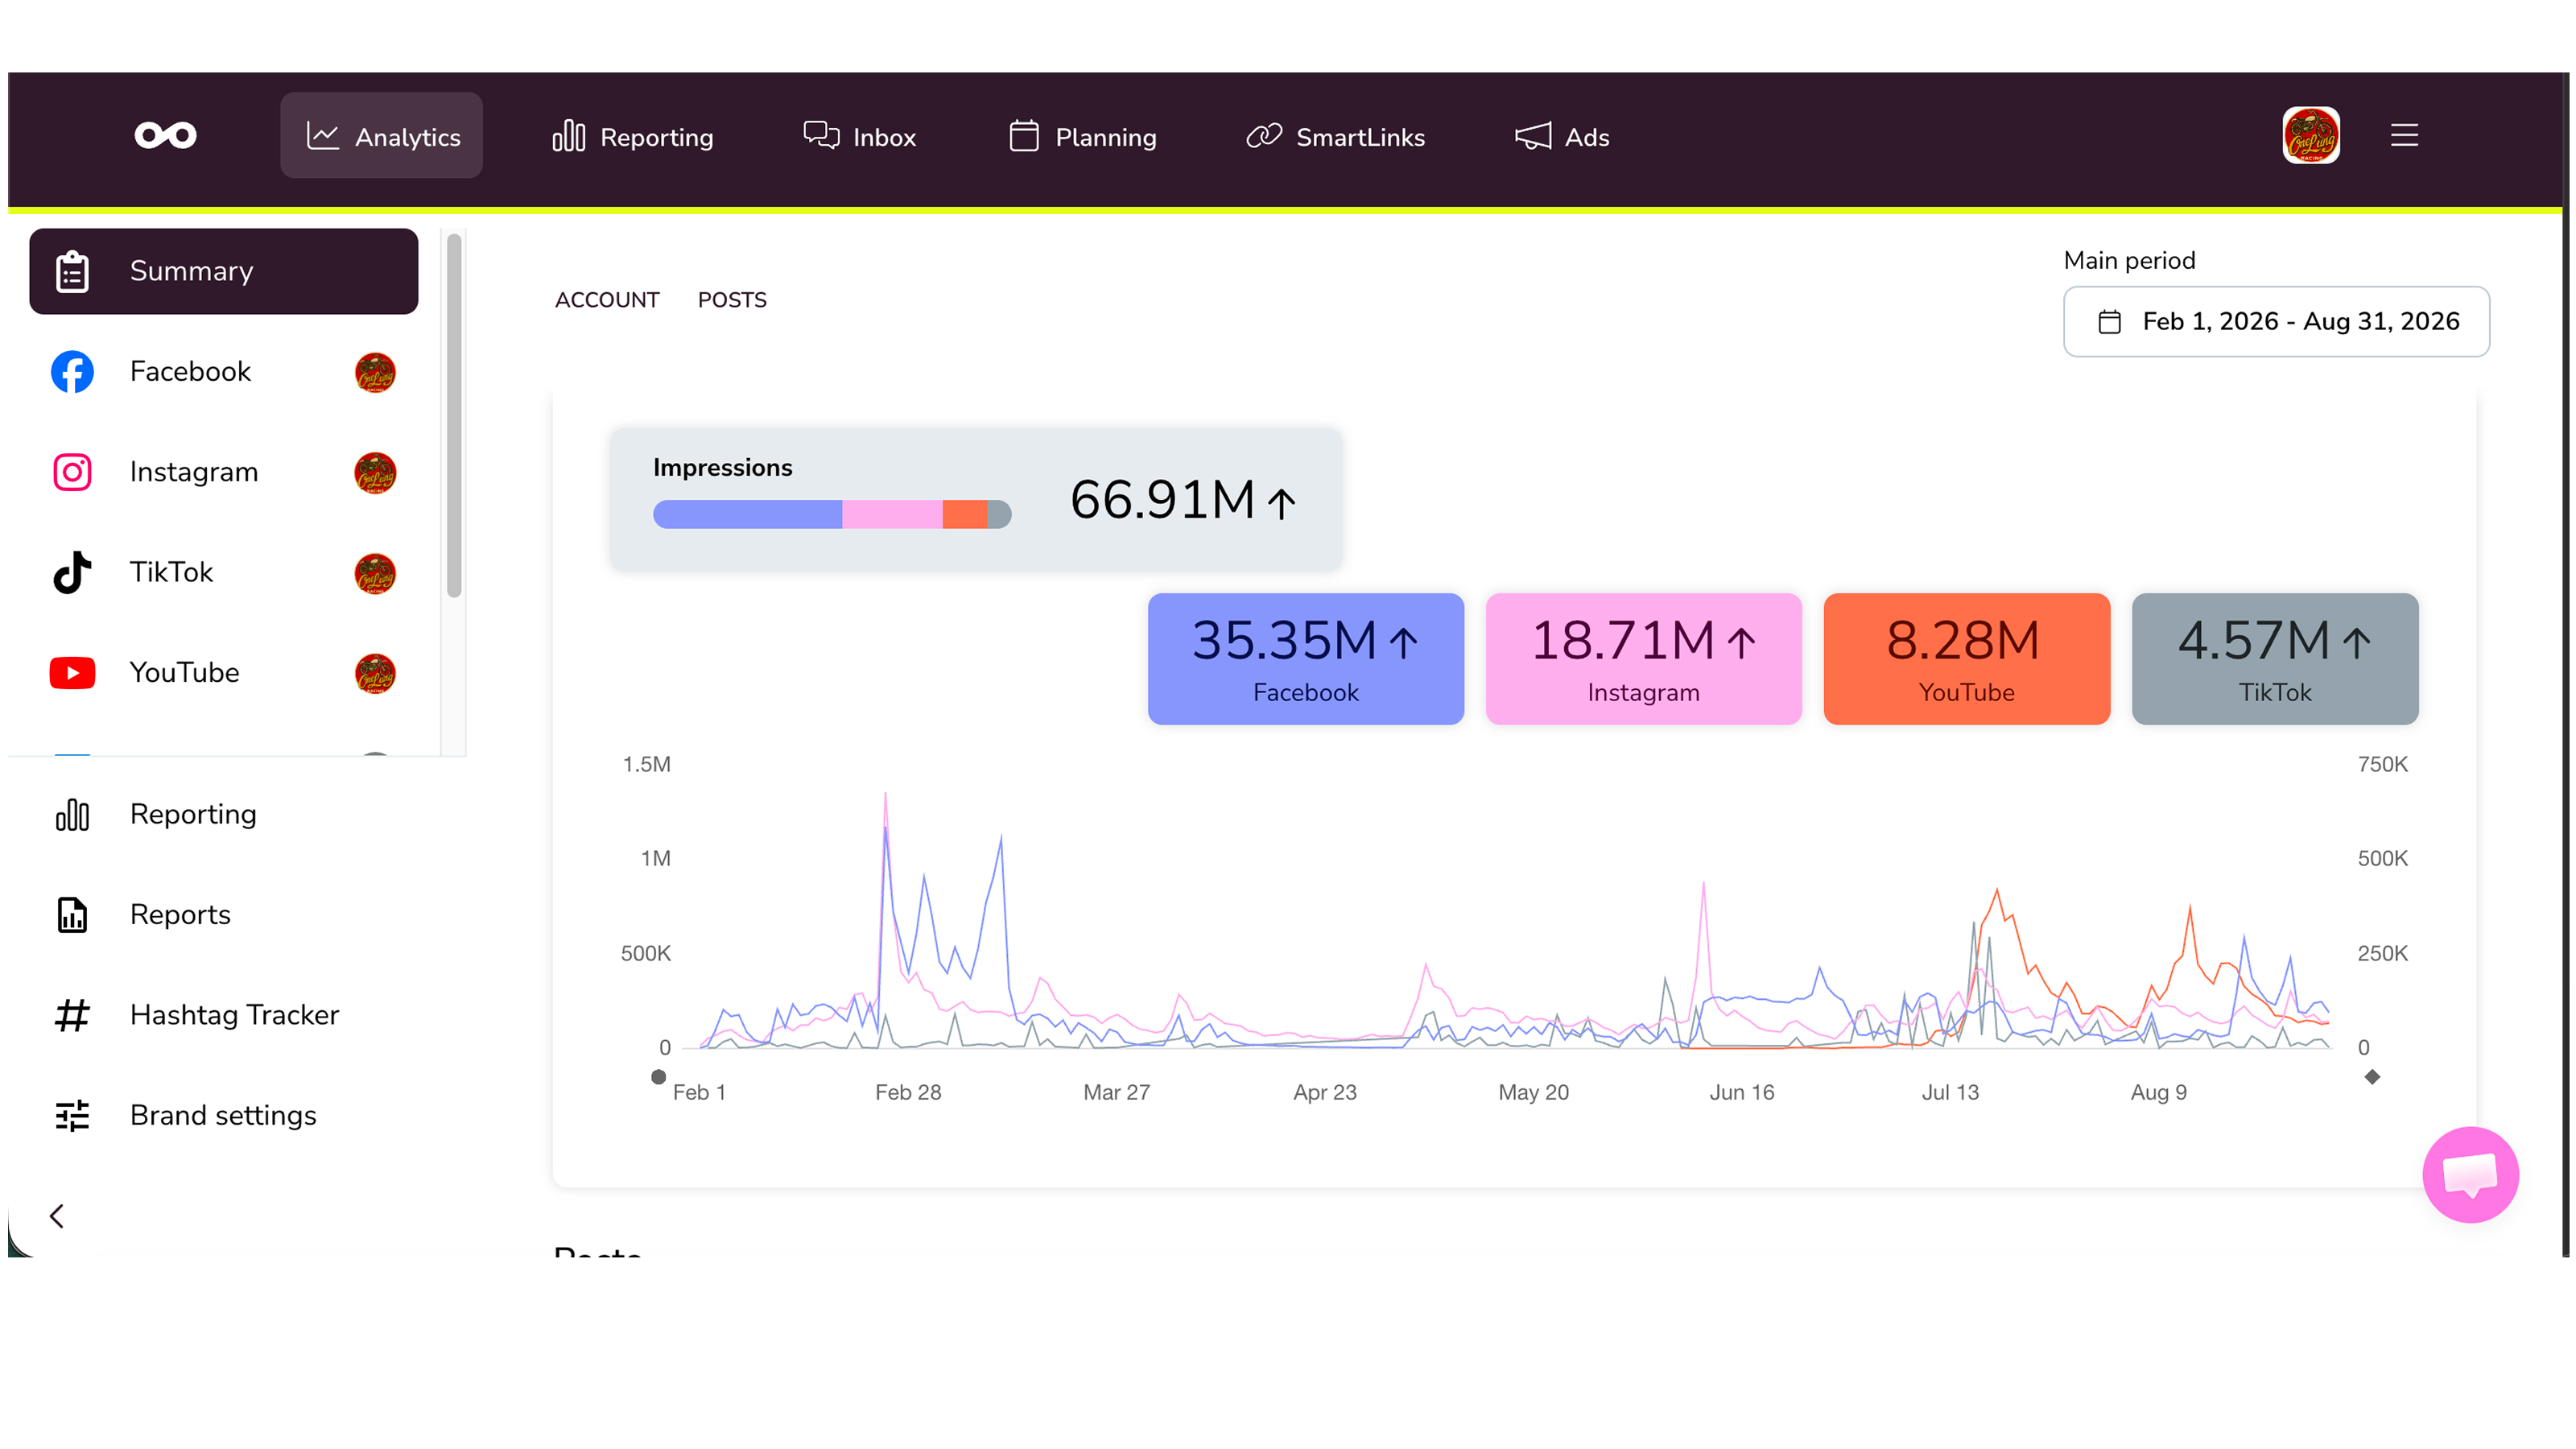Toggle the TikTok 4.57M impressions card
Image resolution: width=2576 pixels, height=1449 pixels.
click(2275, 659)
